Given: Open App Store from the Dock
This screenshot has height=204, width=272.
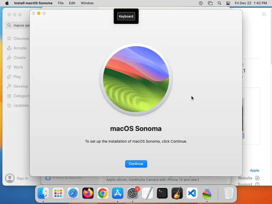Looking at the screenshot, I should coord(118,193).
